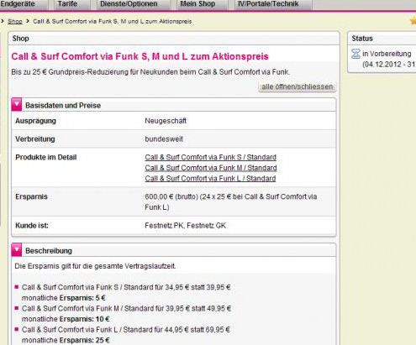Click the 'Produkte im Detail' label
The width and height of the screenshot is (416, 345).
click(46, 157)
